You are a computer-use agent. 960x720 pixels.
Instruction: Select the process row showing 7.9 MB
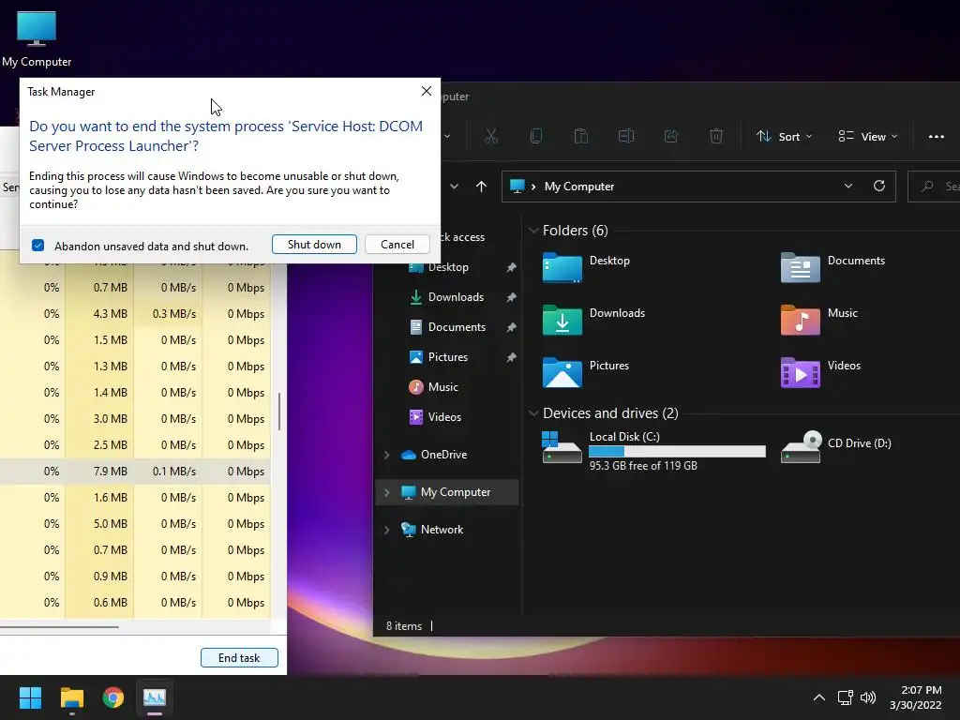point(135,472)
